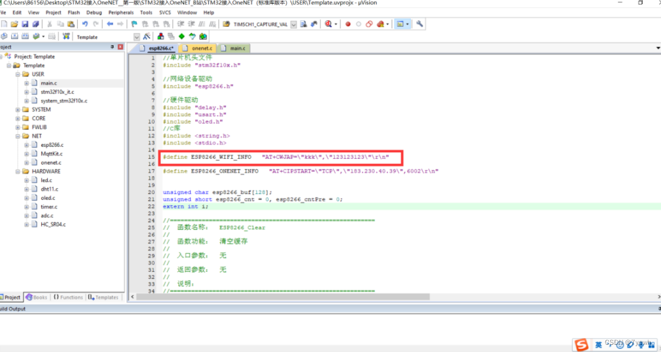
Task: Close the Project panel
Action: (121, 47)
